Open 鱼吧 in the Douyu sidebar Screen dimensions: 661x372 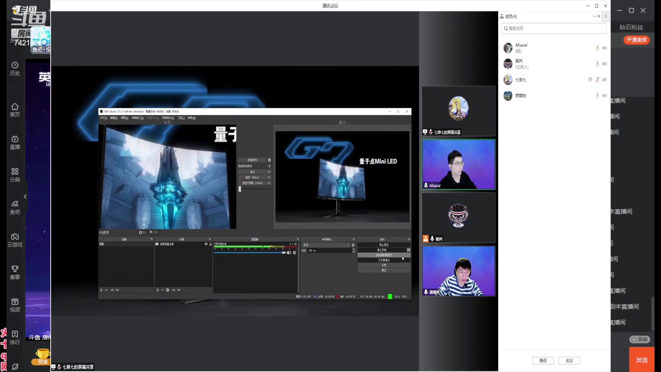15,207
